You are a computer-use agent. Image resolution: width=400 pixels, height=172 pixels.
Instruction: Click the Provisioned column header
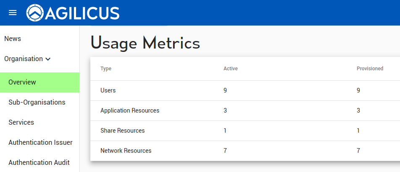[370, 69]
